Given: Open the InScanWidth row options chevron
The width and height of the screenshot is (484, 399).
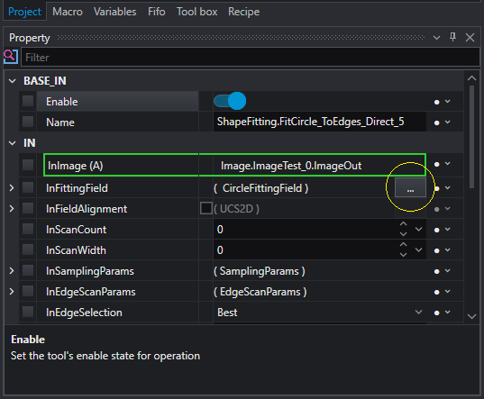Looking at the screenshot, I should [448, 250].
